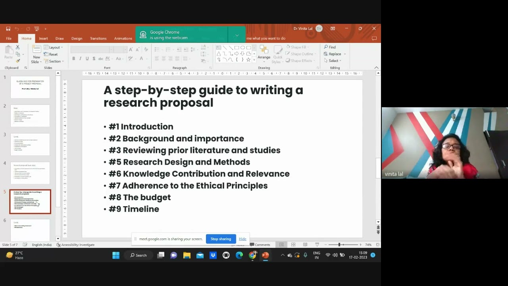Open Google Chrome from the taskbar
This screenshot has height=286, width=508.
click(x=252, y=255)
